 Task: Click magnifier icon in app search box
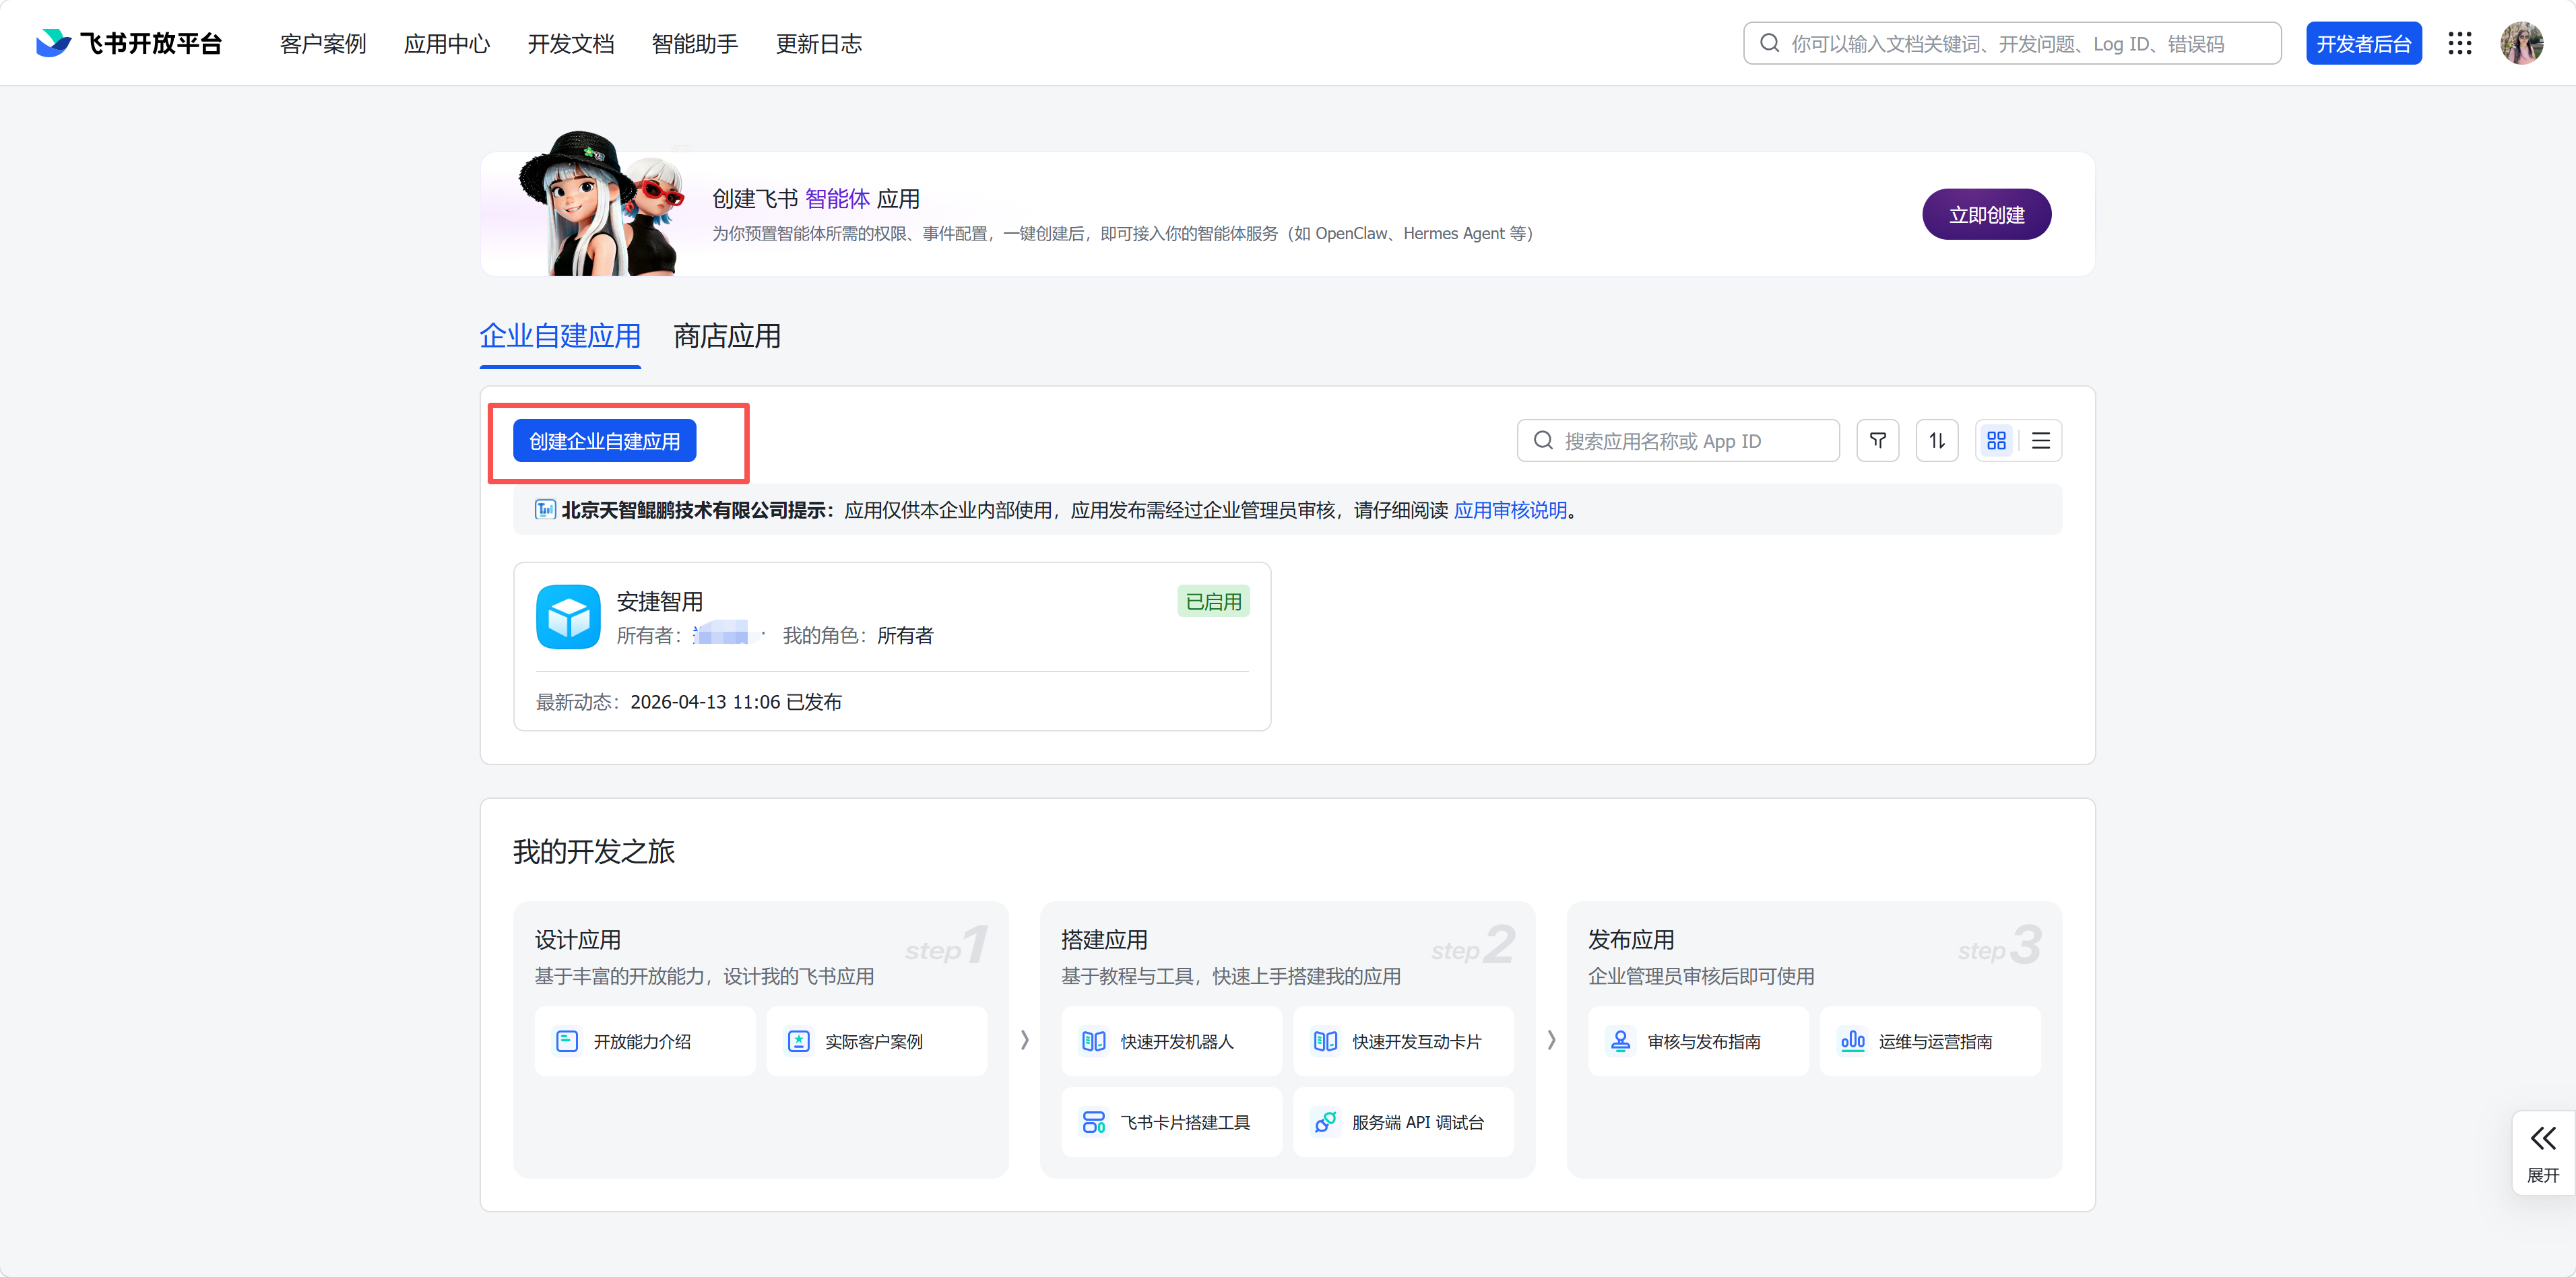pos(1543,441)
